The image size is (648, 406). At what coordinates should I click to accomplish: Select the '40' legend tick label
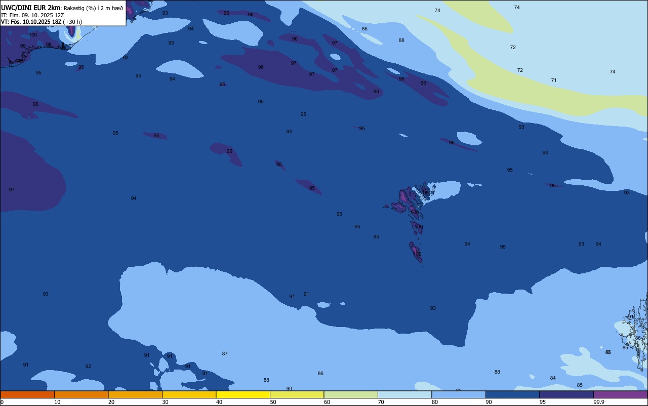[x=219, y=402]
